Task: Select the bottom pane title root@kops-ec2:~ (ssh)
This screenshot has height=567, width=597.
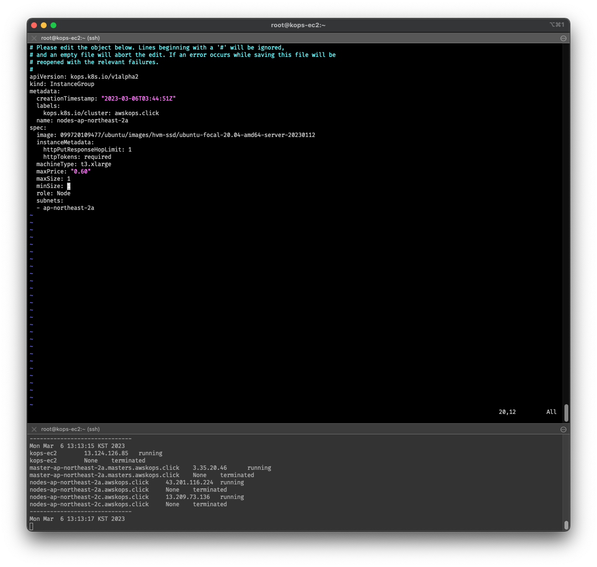Action: 70,429
